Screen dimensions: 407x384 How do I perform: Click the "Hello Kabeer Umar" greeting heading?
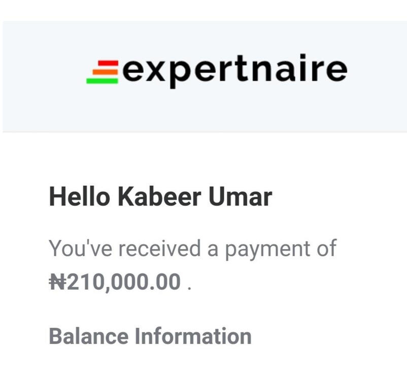click(160, 197)
